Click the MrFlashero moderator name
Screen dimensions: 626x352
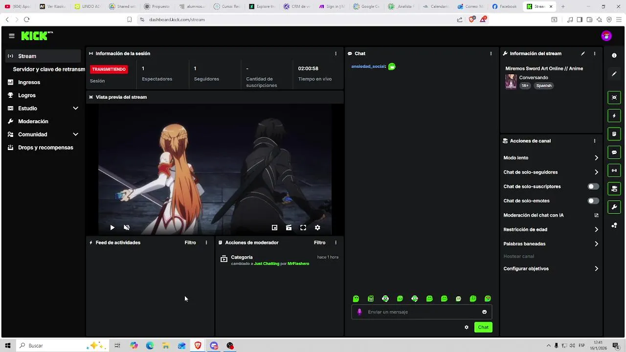click(298, 264)
